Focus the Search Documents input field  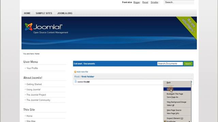[170, 64]
